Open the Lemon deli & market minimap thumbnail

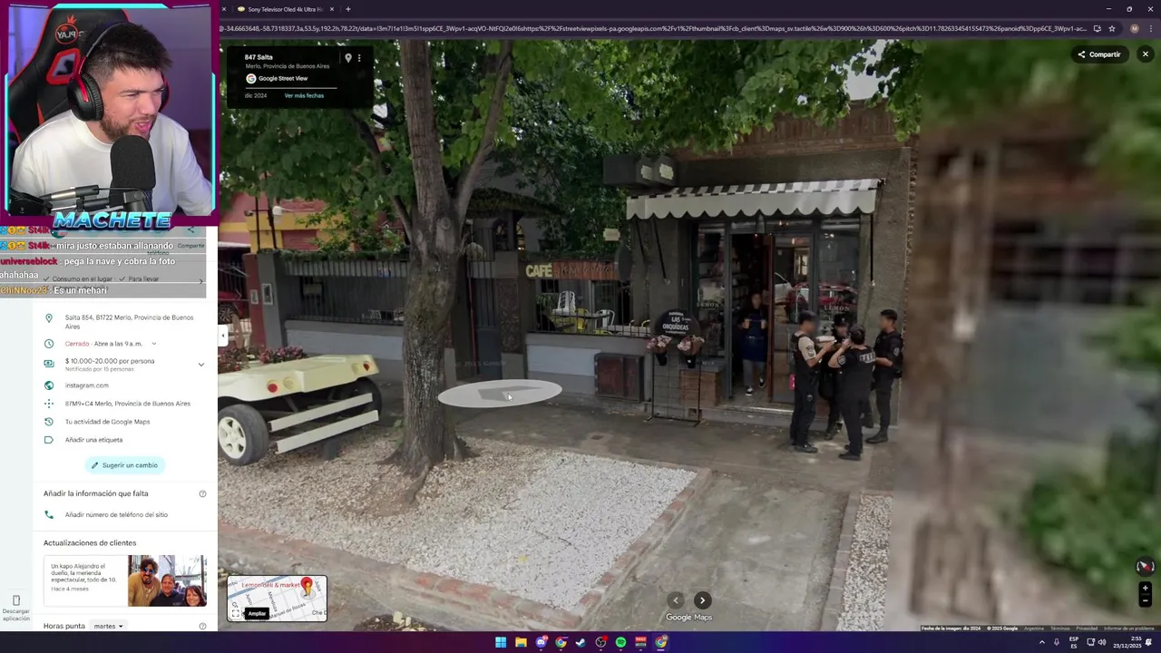[x=277, y=598]
